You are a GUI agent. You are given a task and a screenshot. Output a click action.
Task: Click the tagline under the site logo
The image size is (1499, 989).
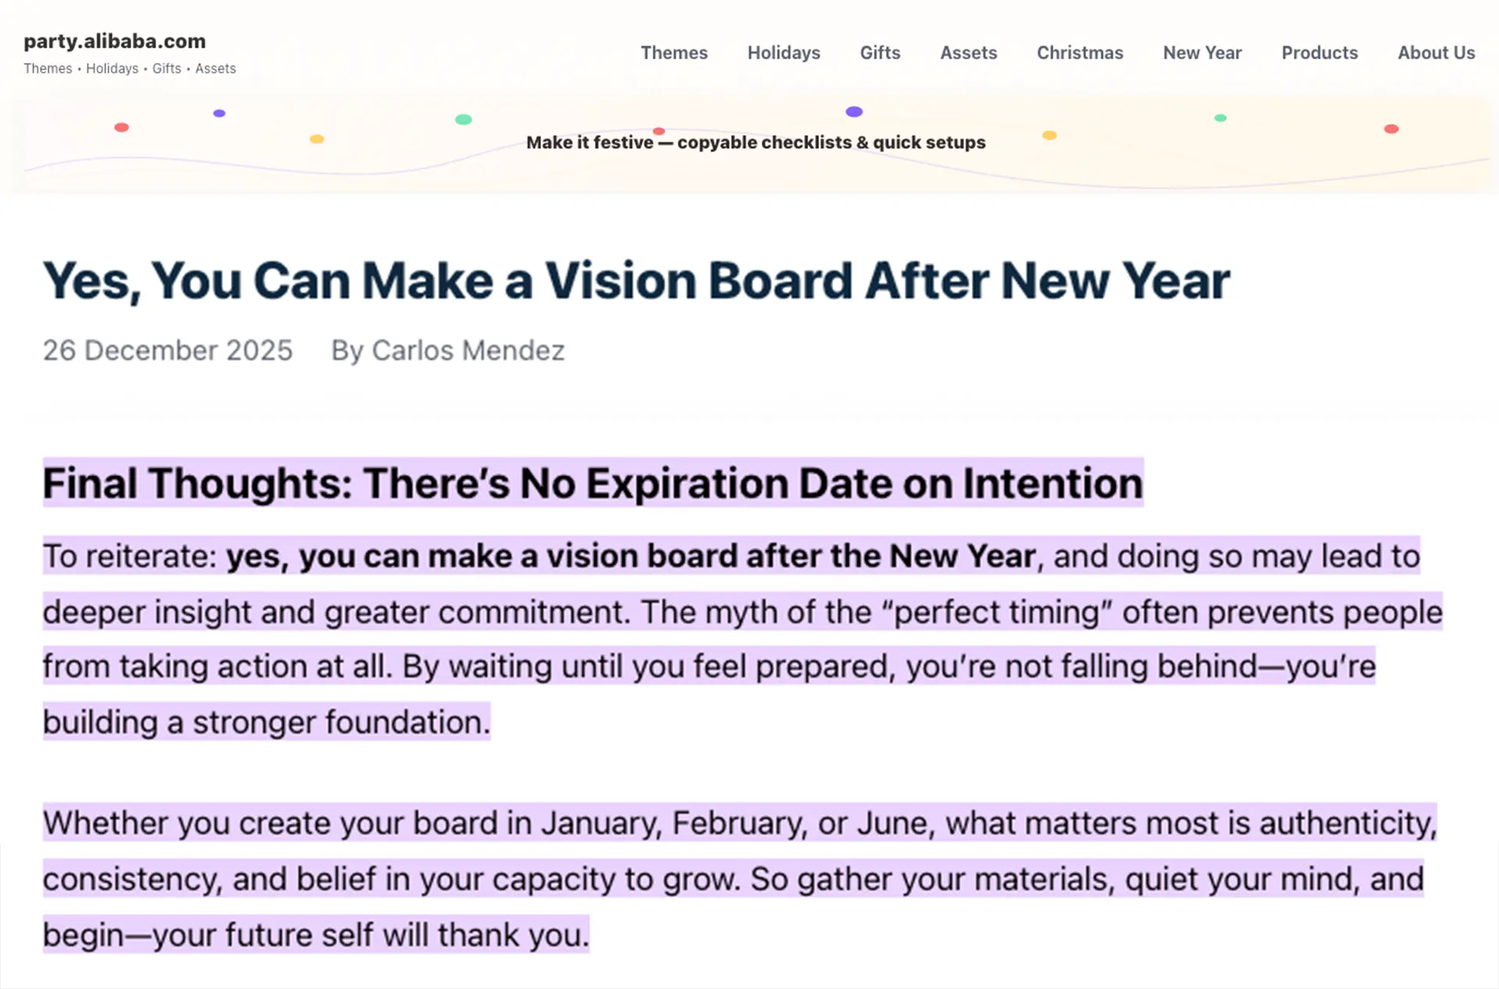click(130, 69)
